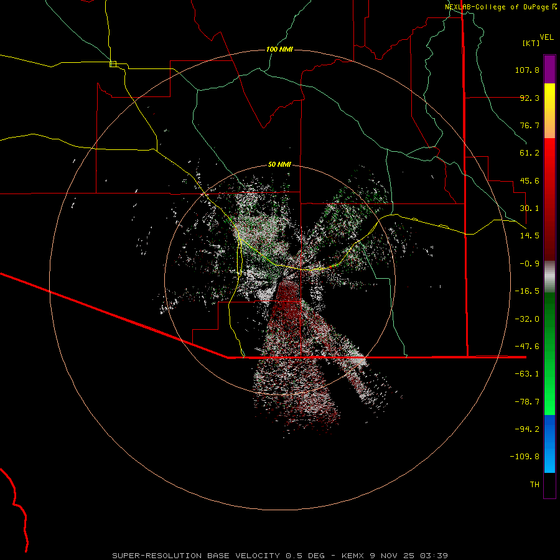
Task: Click the 76.7 velocity scale value
Action: [x=530, y=125]
